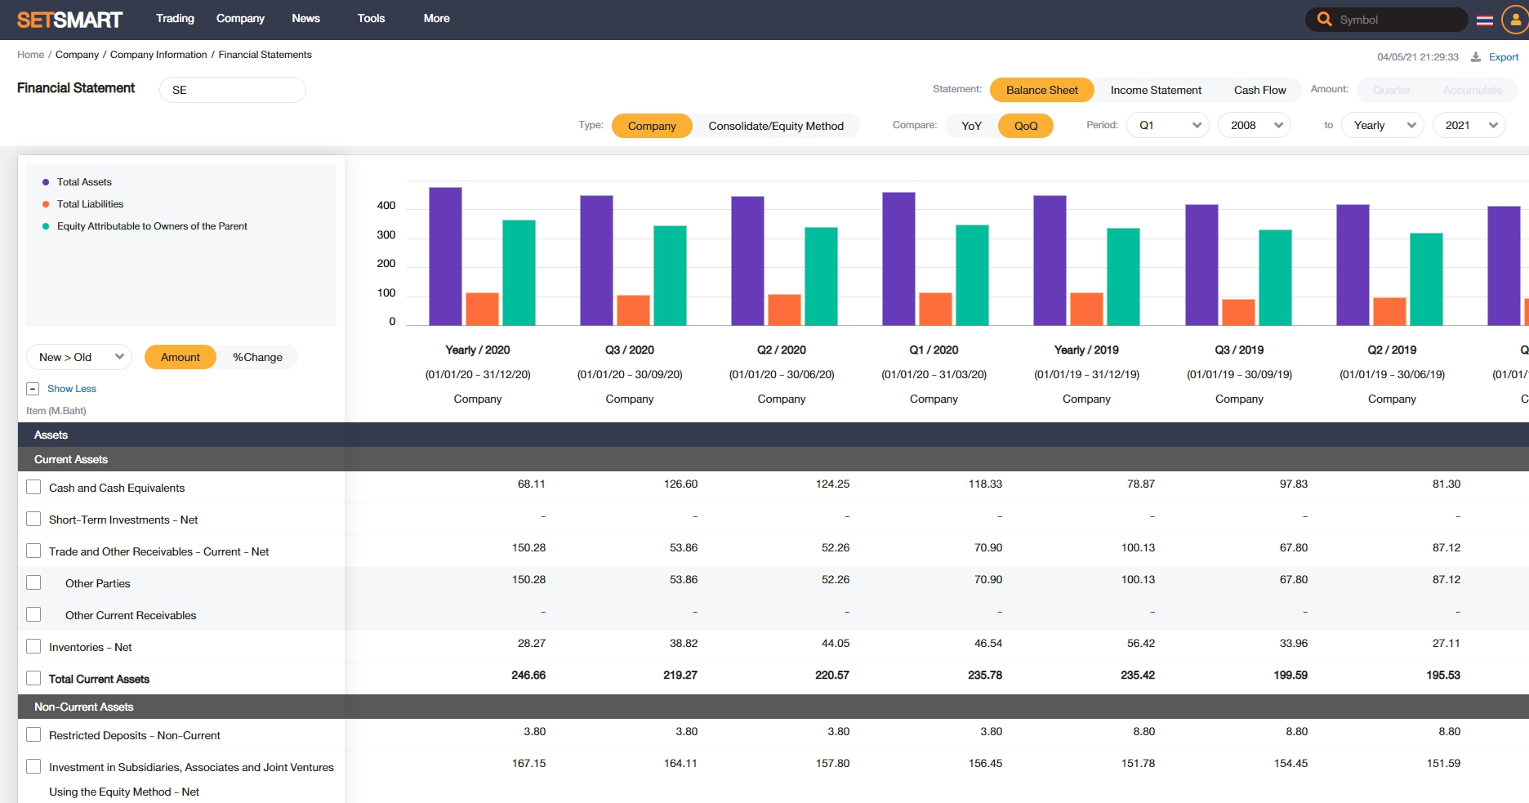Switch to the Income Statement tab
Image resolution: width=1529 pixels, height=803 pixels.
tap(1155, 90)
